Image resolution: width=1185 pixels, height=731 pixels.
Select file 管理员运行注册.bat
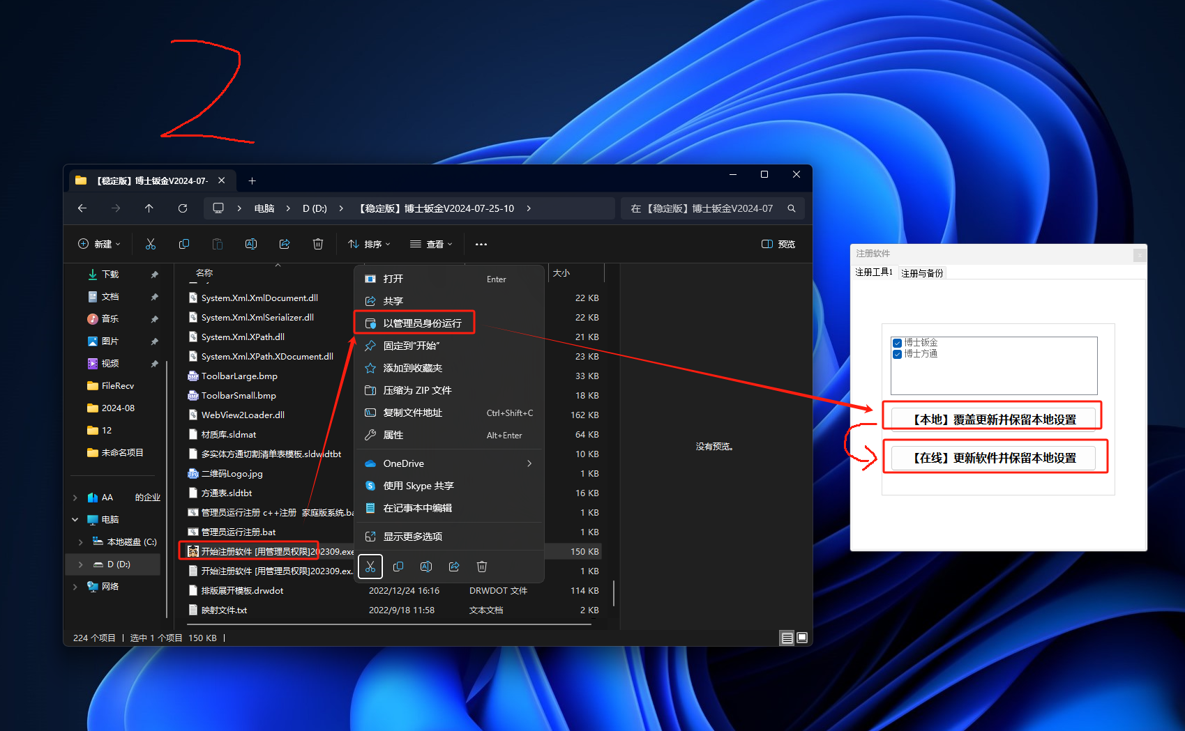click(239, 532)
